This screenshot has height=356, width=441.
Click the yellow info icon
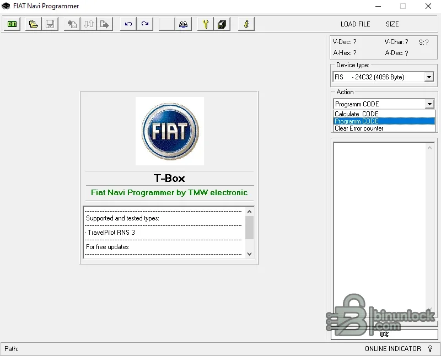point(246,24)
